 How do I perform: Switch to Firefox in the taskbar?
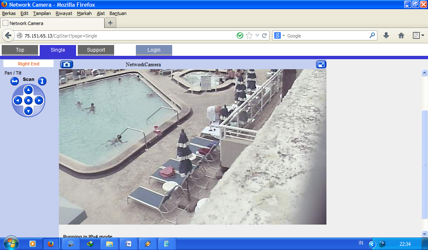click(x=51, y=244)
